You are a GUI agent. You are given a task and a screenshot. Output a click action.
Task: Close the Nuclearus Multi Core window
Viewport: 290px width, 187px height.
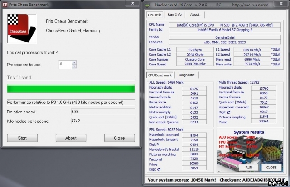click(281, 3)
